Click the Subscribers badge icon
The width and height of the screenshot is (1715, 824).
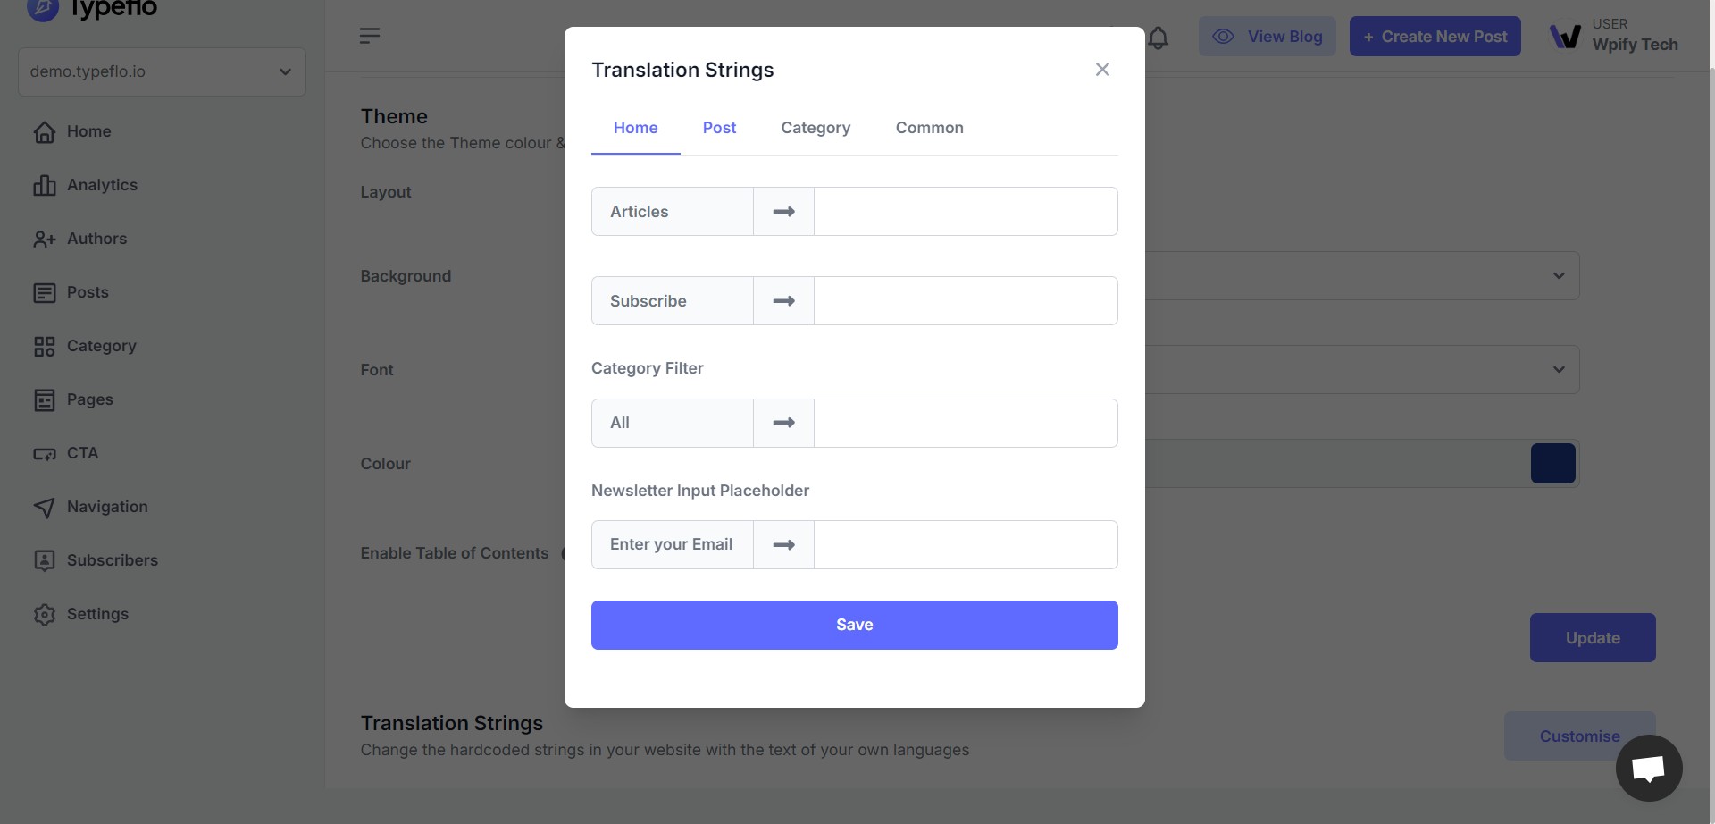45,560
